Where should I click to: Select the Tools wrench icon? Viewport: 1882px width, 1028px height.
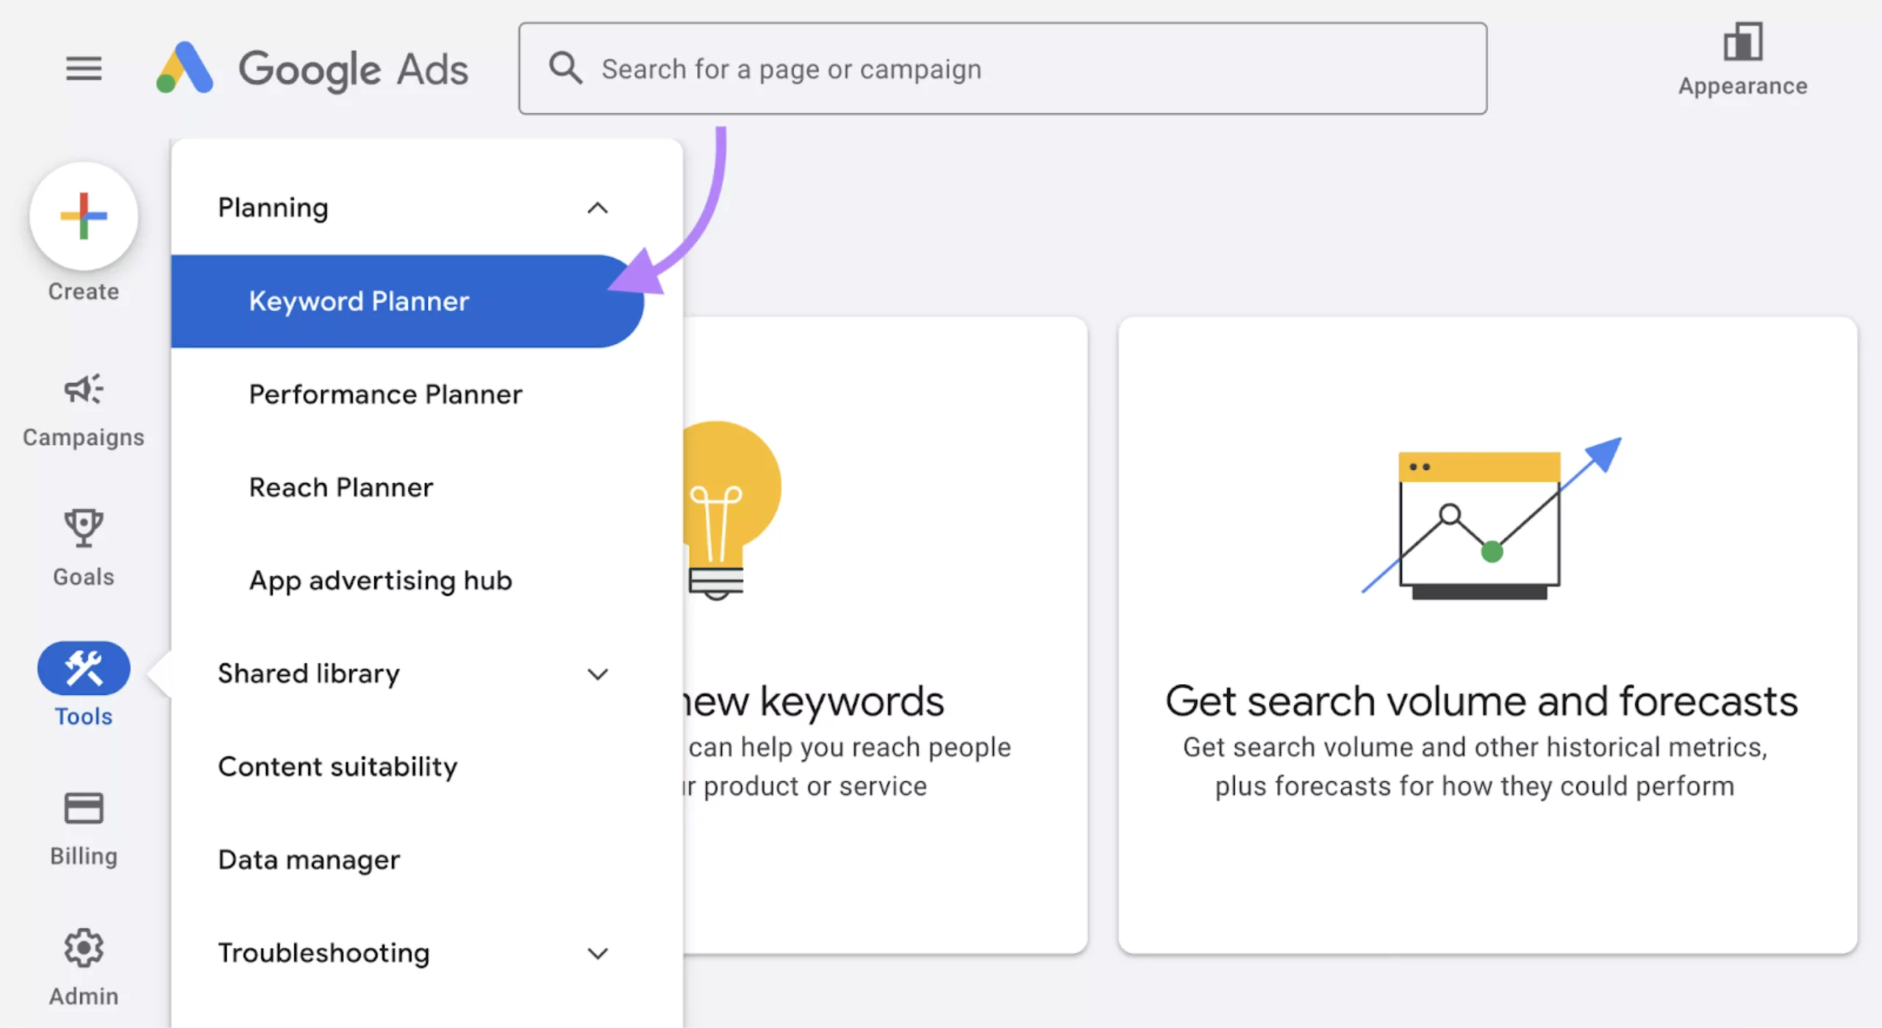84,668
